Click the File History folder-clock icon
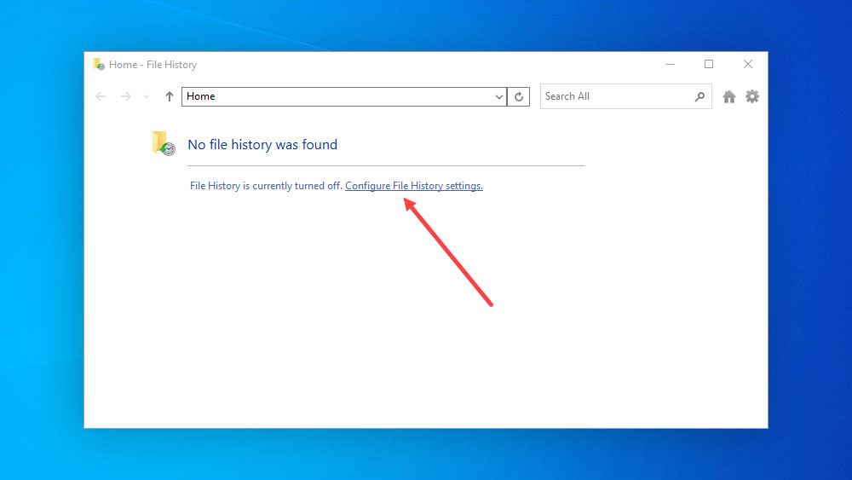The image size is (852, 480). tap(164, 143)
